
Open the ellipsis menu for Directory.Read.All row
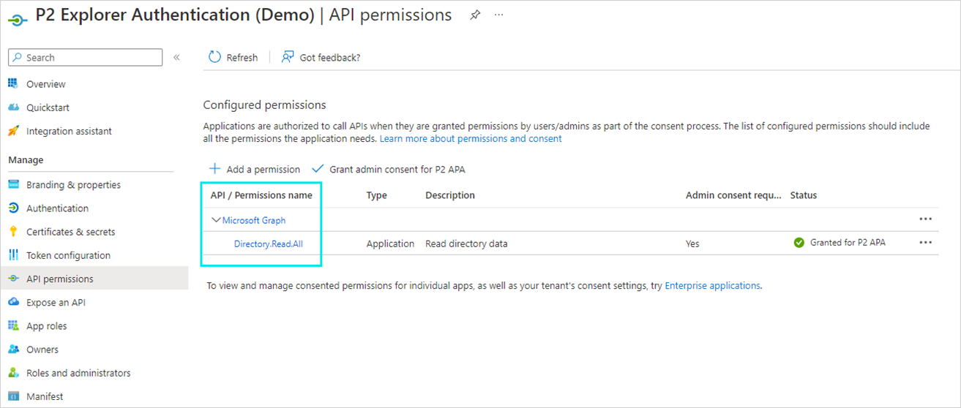[x=926, y=242]
